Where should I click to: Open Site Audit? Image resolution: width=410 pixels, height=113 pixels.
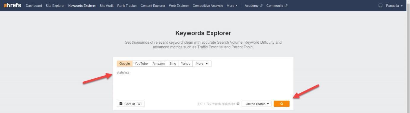106,6
